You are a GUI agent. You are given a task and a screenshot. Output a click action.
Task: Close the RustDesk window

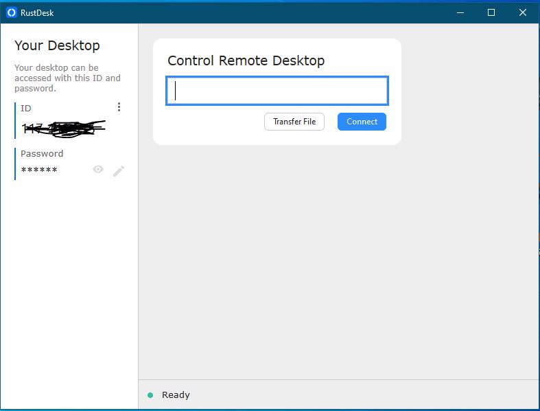coord(523,13)
